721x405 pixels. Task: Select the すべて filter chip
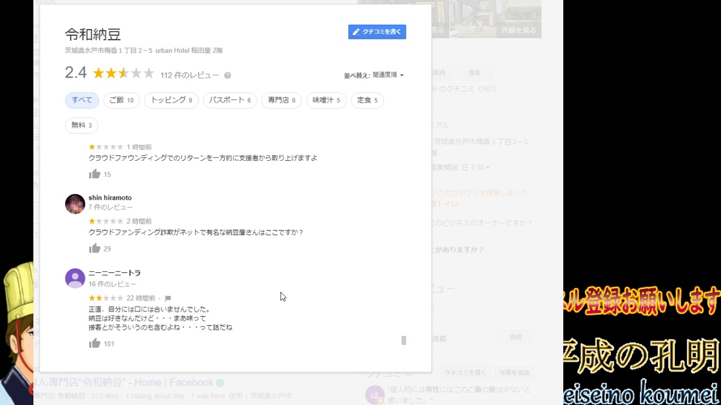point(82,100)
